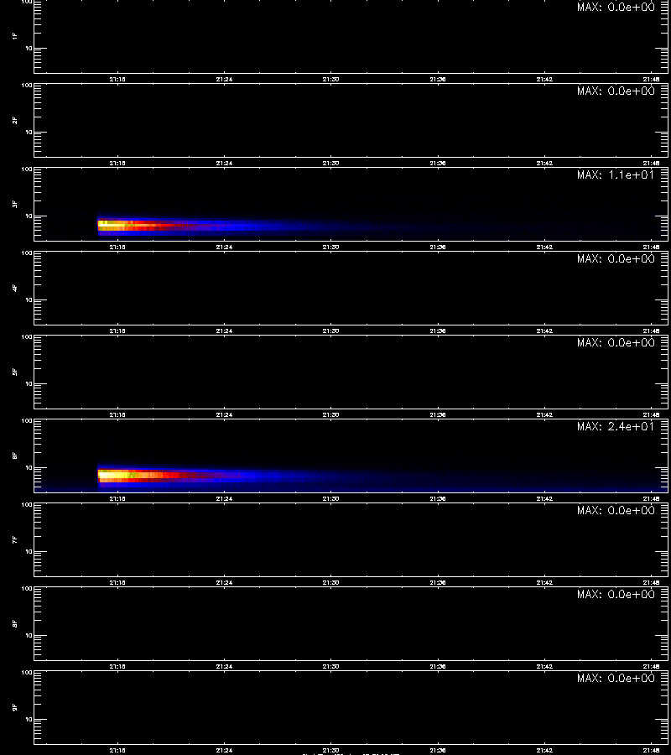The height and width of the screenshot is (755, 671).
Task: Click the "100" y-axis label in panel 9F
Action: click(27, 673)
